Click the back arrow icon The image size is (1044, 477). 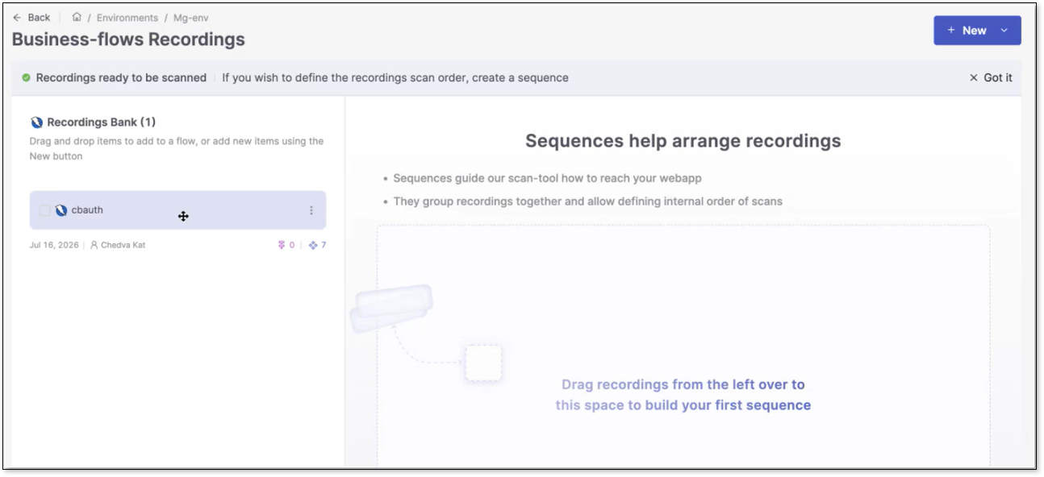pos(17,18)
